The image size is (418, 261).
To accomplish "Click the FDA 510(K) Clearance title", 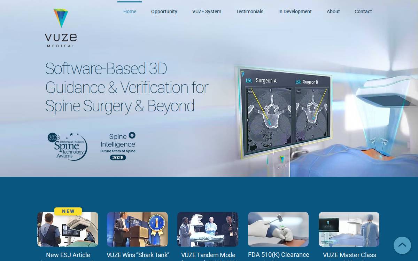I will (279, 255).
